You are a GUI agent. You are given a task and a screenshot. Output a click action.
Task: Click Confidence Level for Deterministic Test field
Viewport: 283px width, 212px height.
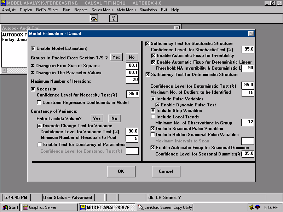[x=248, y=85]
